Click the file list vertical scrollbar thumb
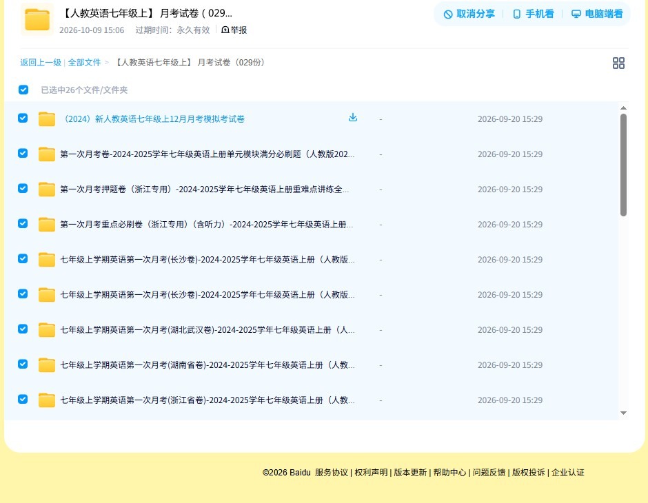Viewport: 648px width, 503px height. 623,165
